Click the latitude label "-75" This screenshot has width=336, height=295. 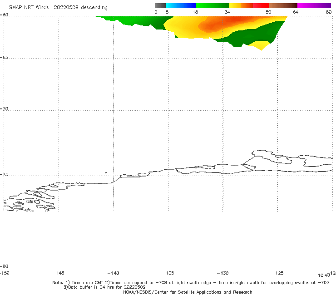click(4, 175)
